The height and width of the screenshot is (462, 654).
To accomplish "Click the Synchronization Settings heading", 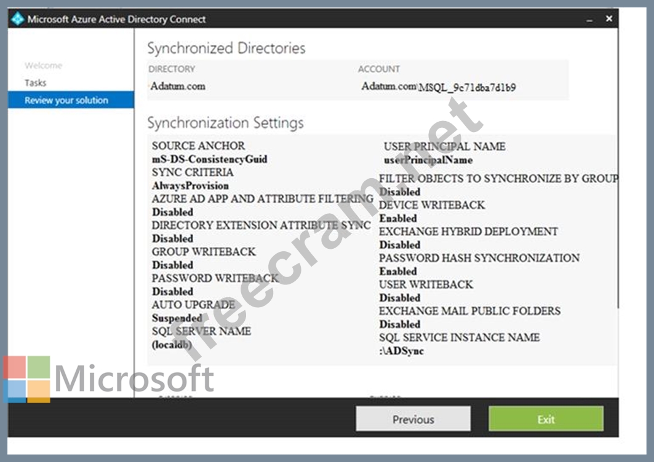I will click(x=225, y=123).
